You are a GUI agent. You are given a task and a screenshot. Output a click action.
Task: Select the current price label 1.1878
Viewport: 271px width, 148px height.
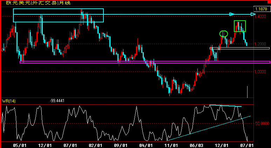pos(261,9)
